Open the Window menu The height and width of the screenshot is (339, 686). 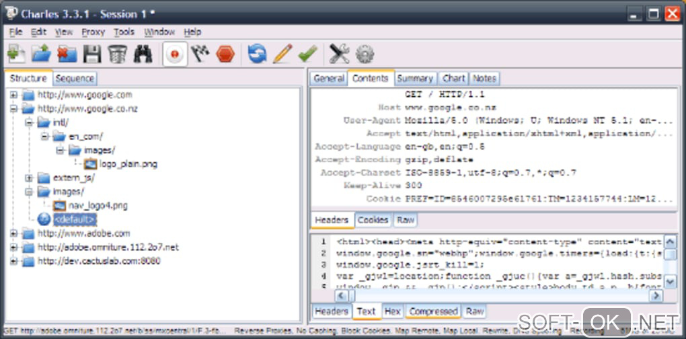pyautogui.click(x=159, y=32)
